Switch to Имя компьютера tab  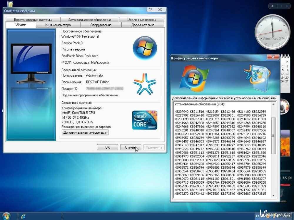(x=58, y=25)
